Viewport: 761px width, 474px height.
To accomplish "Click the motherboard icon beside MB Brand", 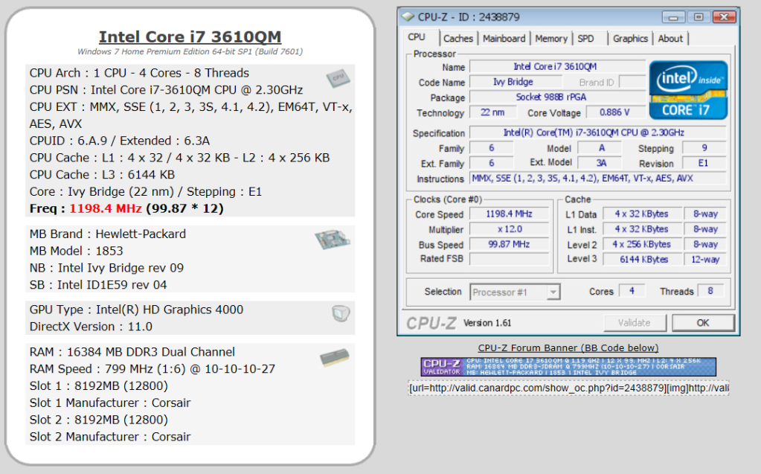I will pyautogui.click(x=333, y=240).
